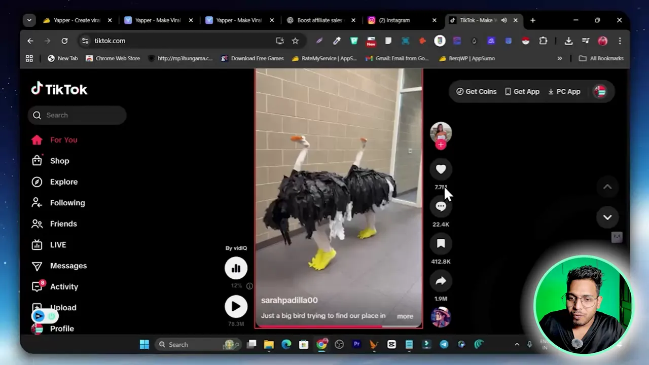Screen dimensions: 649x365
Task: Bookmark the current video
Action: (x=441, y=243)
